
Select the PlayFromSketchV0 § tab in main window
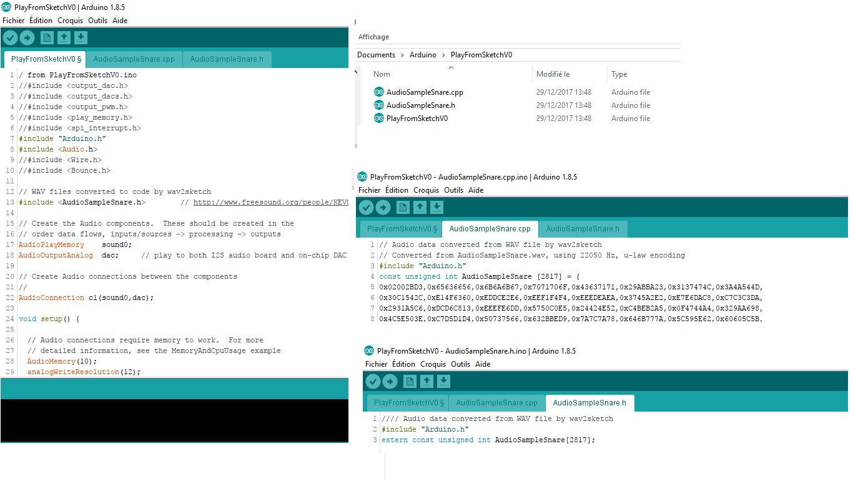click(46, 60)
